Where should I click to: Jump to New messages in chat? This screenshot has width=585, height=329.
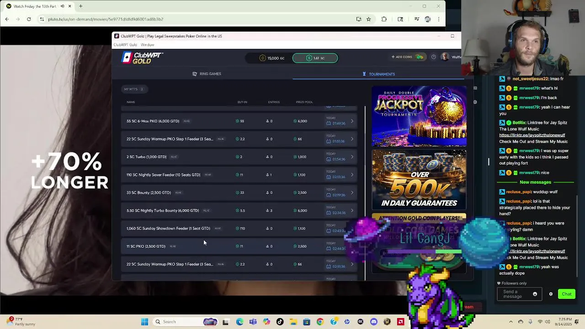point(535,182)
